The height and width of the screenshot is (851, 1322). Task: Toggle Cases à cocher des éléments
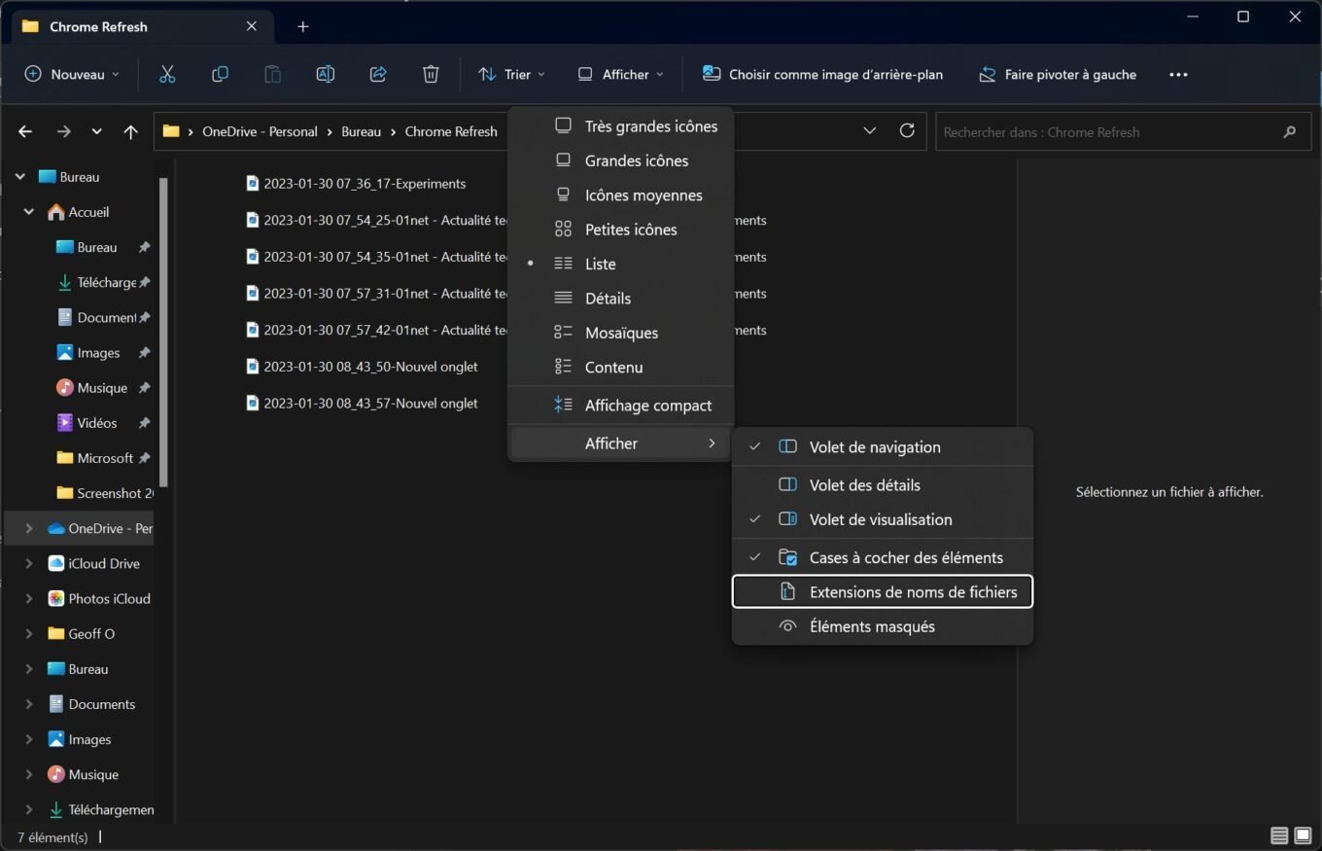[x=882, y=557]
